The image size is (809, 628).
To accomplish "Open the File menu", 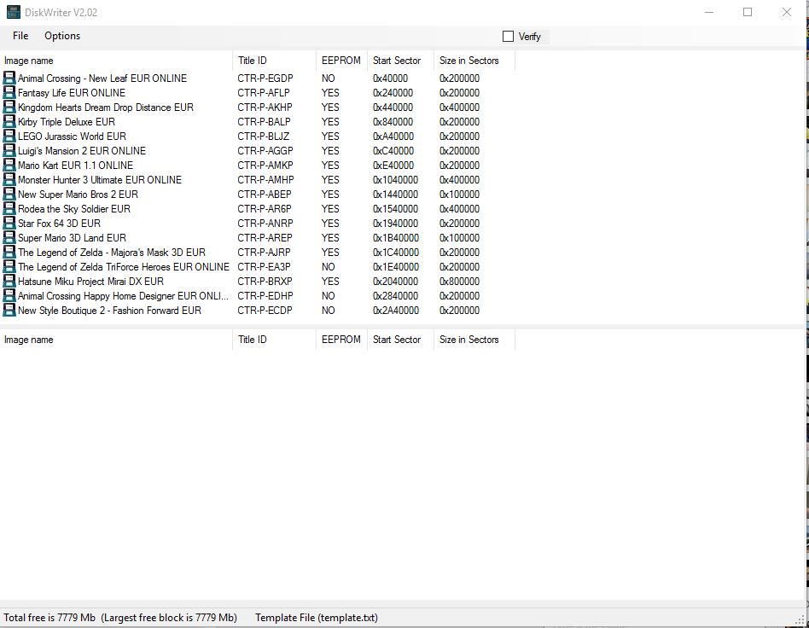I will pos(20,36).
